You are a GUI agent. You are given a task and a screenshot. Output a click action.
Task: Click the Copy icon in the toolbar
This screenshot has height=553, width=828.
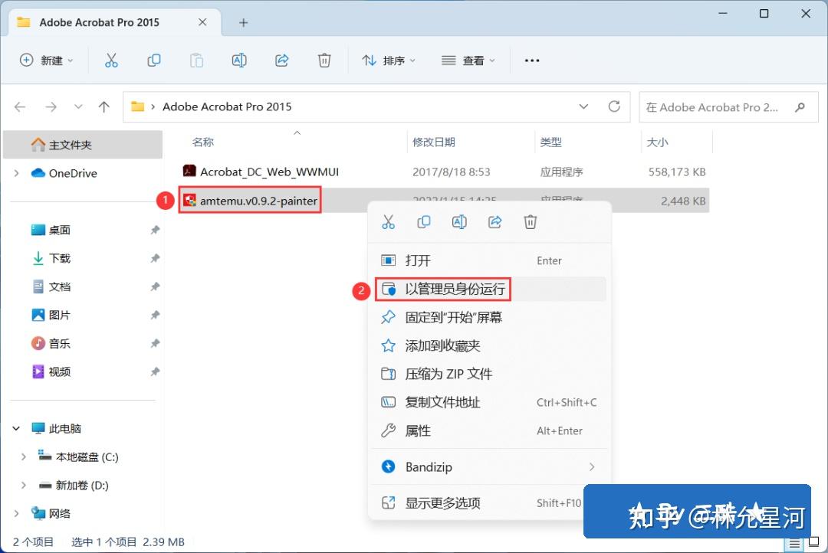tap(153, 60)
